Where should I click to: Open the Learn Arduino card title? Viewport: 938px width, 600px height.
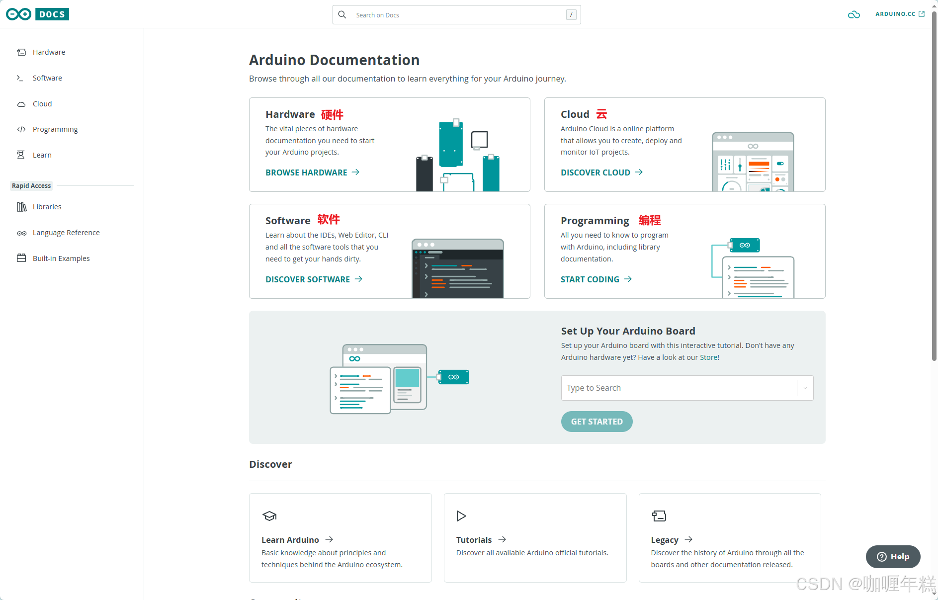pos(290,540)
